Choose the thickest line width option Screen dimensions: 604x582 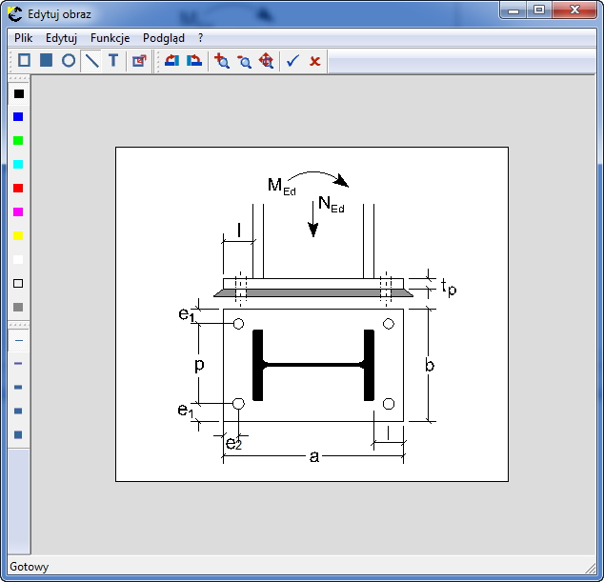pos(18,434)
